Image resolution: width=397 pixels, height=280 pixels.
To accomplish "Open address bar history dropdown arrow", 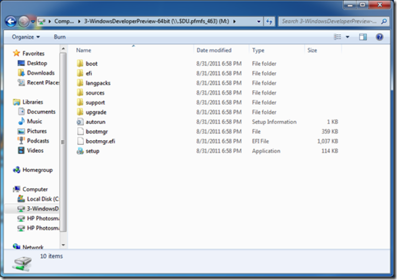I will coord(259,21).
